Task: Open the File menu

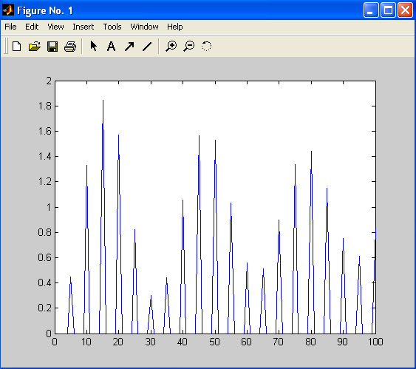Action: 10,27
